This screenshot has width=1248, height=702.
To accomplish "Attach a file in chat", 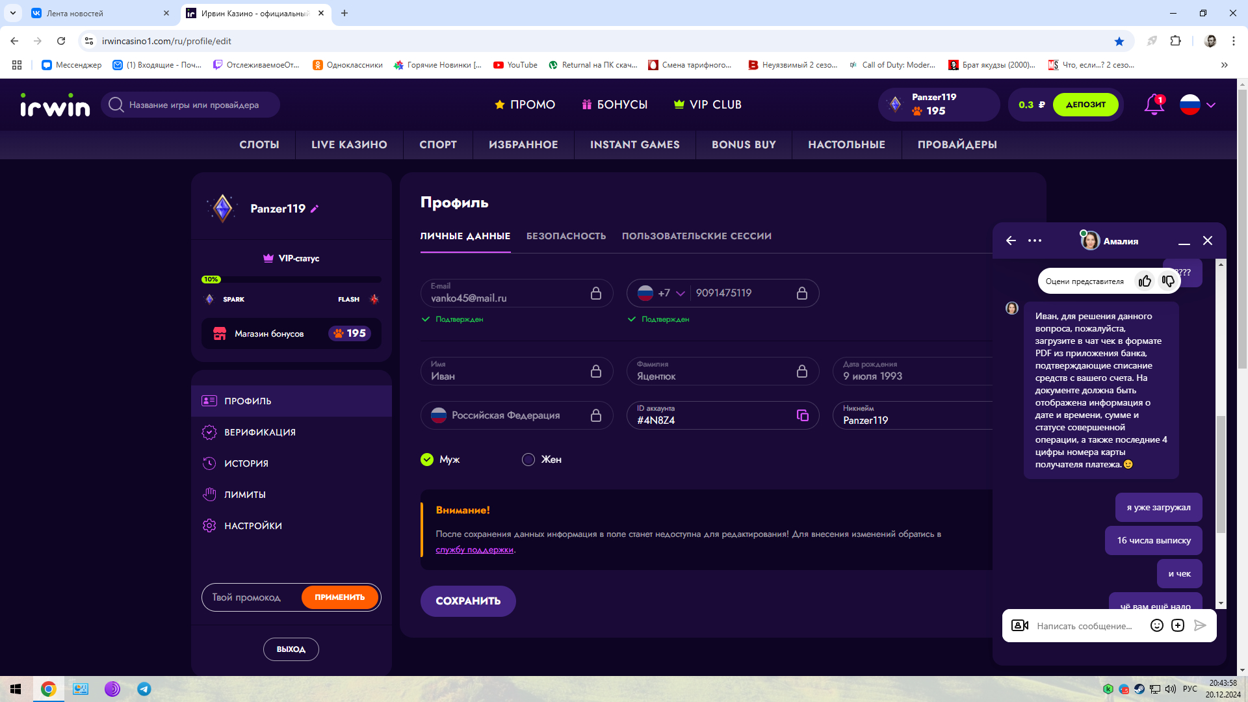I will click(x=1178, y=625).
